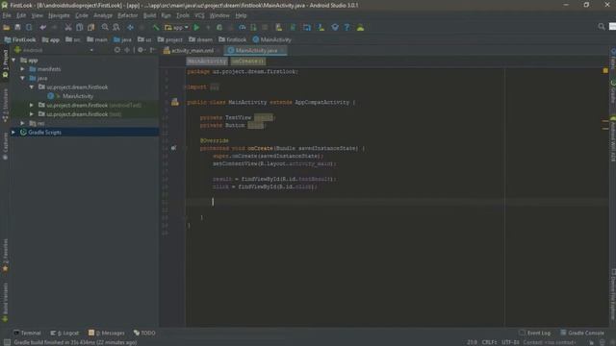
Task: Click the Paste clipboard icon
Action: click(x=91, y=28)
